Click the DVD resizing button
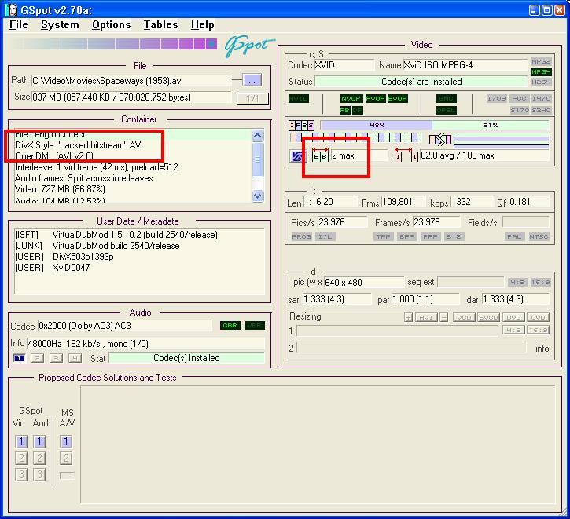The width and height of the screenshot is (570, 519). click(513, 317)
